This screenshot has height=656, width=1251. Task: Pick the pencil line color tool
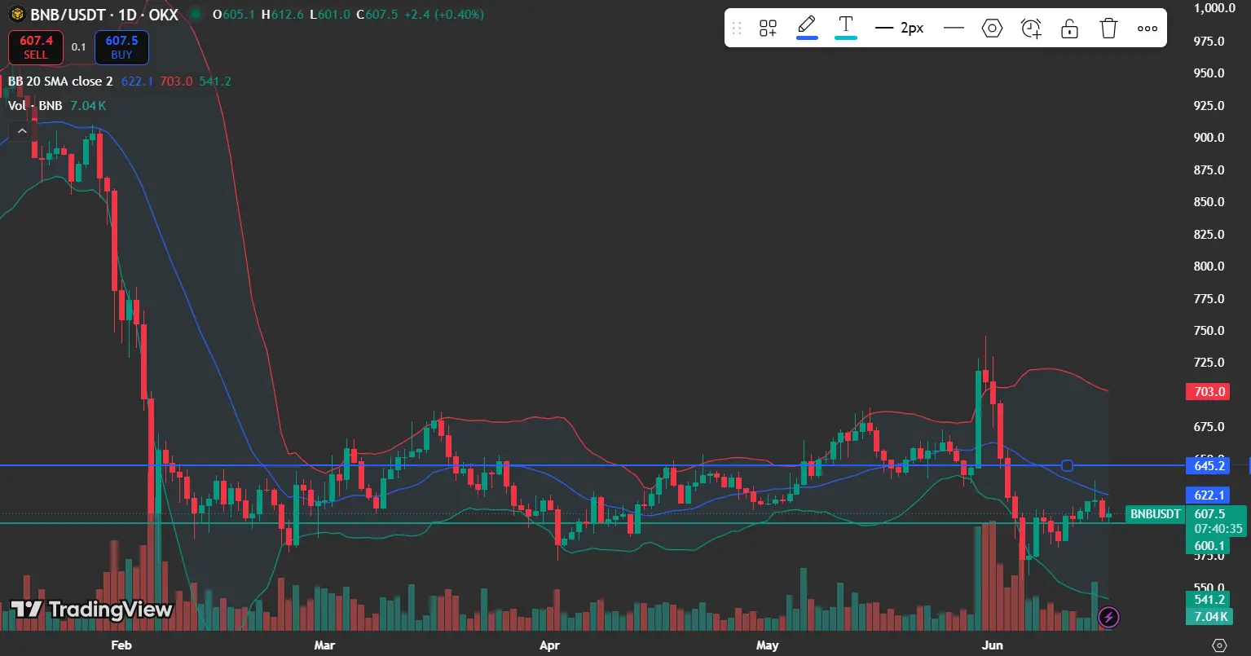tap(807, 27)
